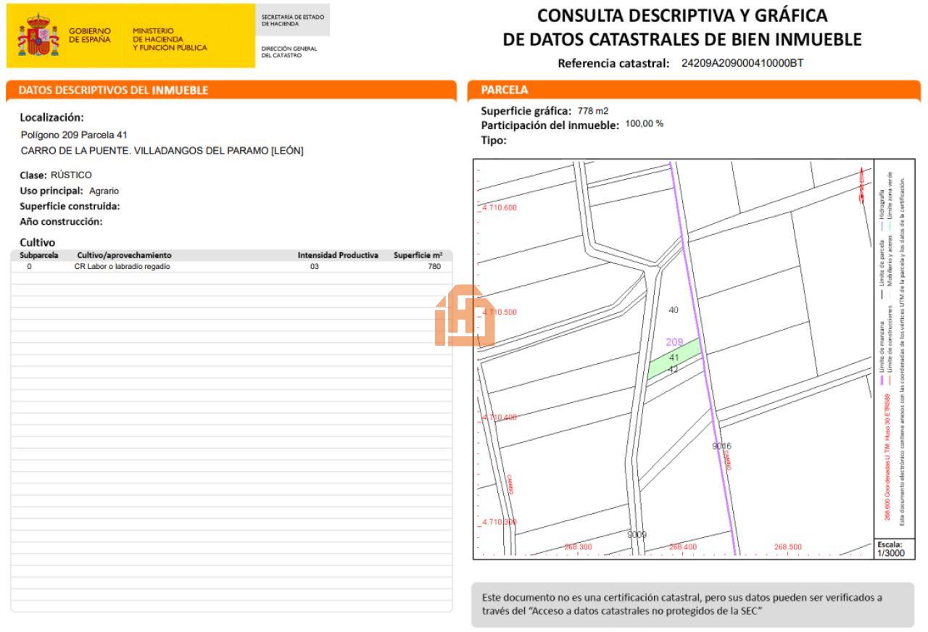Click map coordinate label '4.710.300'
This screenshot has height=632, width=928.
click(500, 522)
